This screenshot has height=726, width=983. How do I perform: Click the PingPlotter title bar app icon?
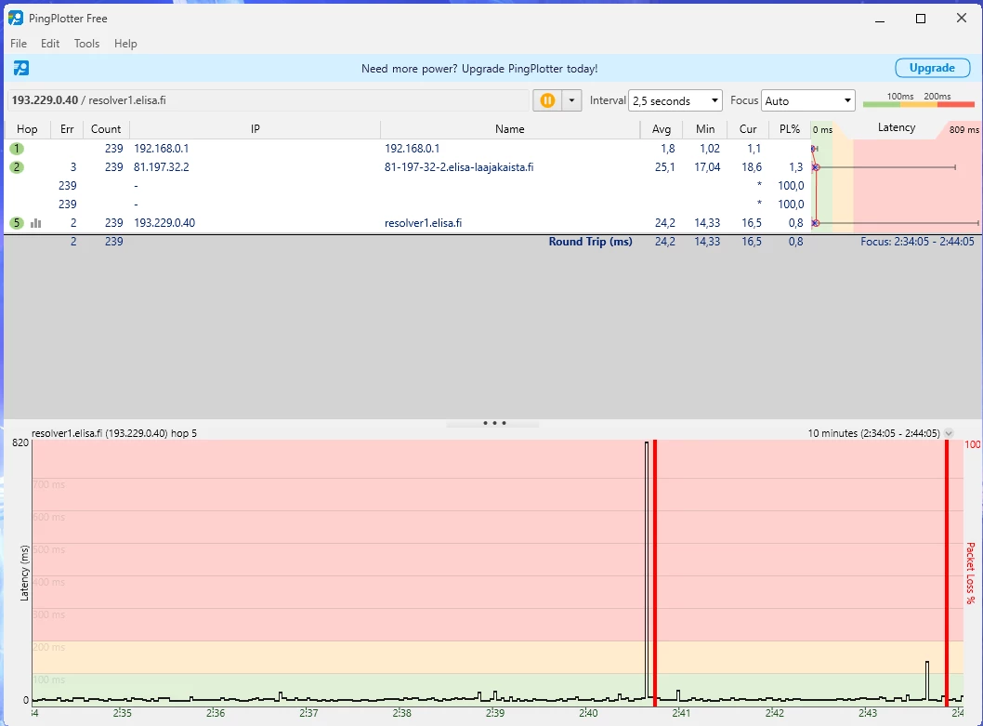point(16,19)
